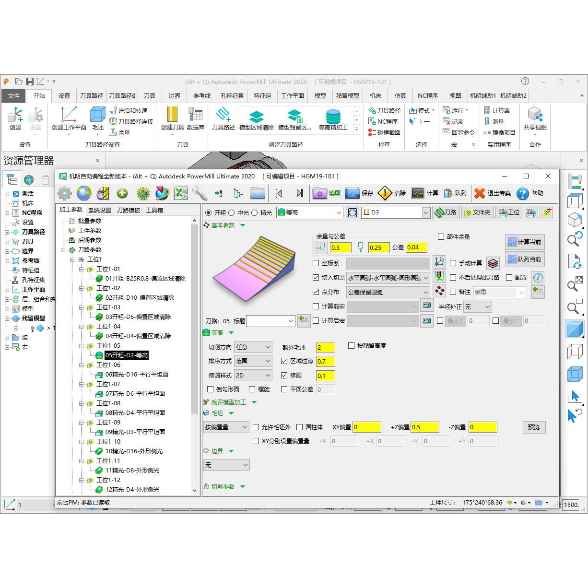This screenshot has height=588, width=588.
Task: Click the 队列当前 button
Action: (x=525, y=259)
